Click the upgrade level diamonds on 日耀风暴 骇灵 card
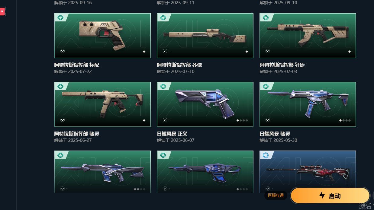The width and height of the screenshot is (374, 210). coord(345,120)
